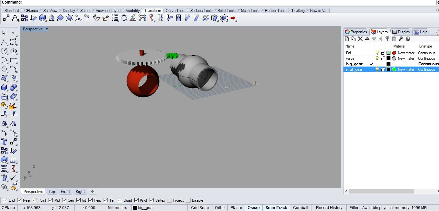
Task: Click the small_gear green material swatch
Action: (x=394, y=69)
